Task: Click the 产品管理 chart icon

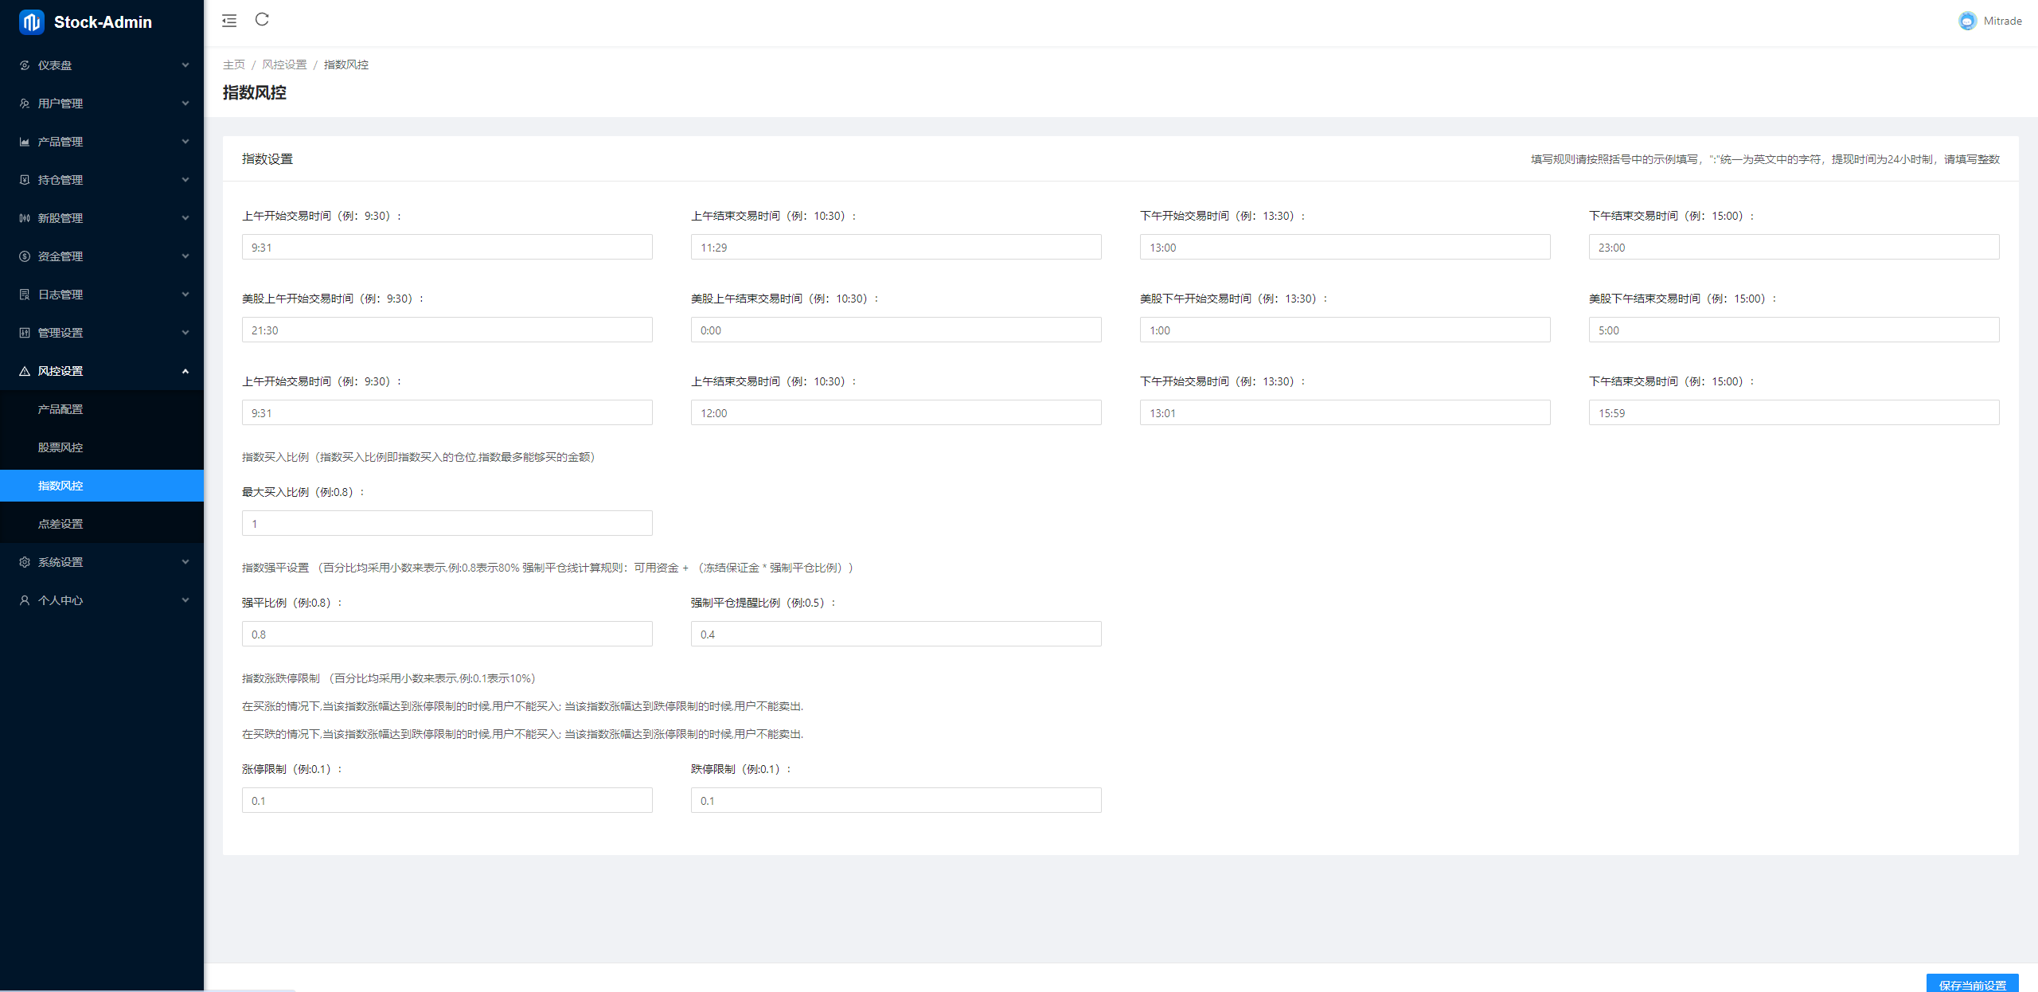Action: point(25,142)
